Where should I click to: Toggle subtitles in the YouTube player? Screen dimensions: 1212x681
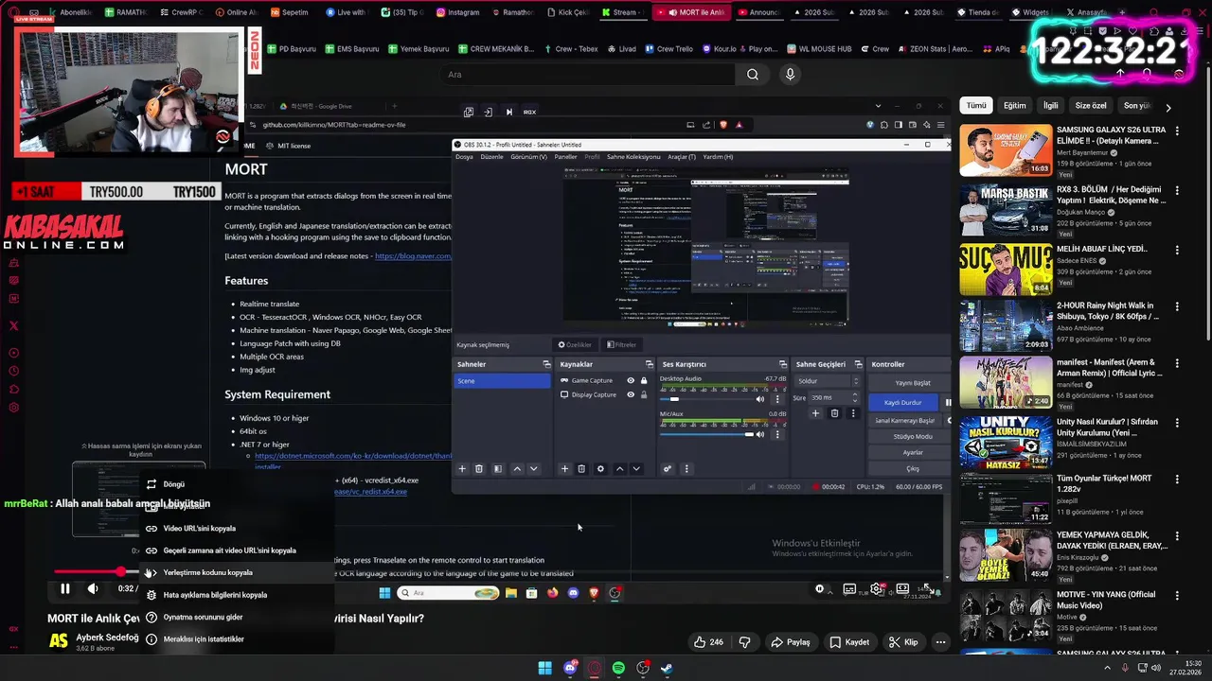(849, 588)
